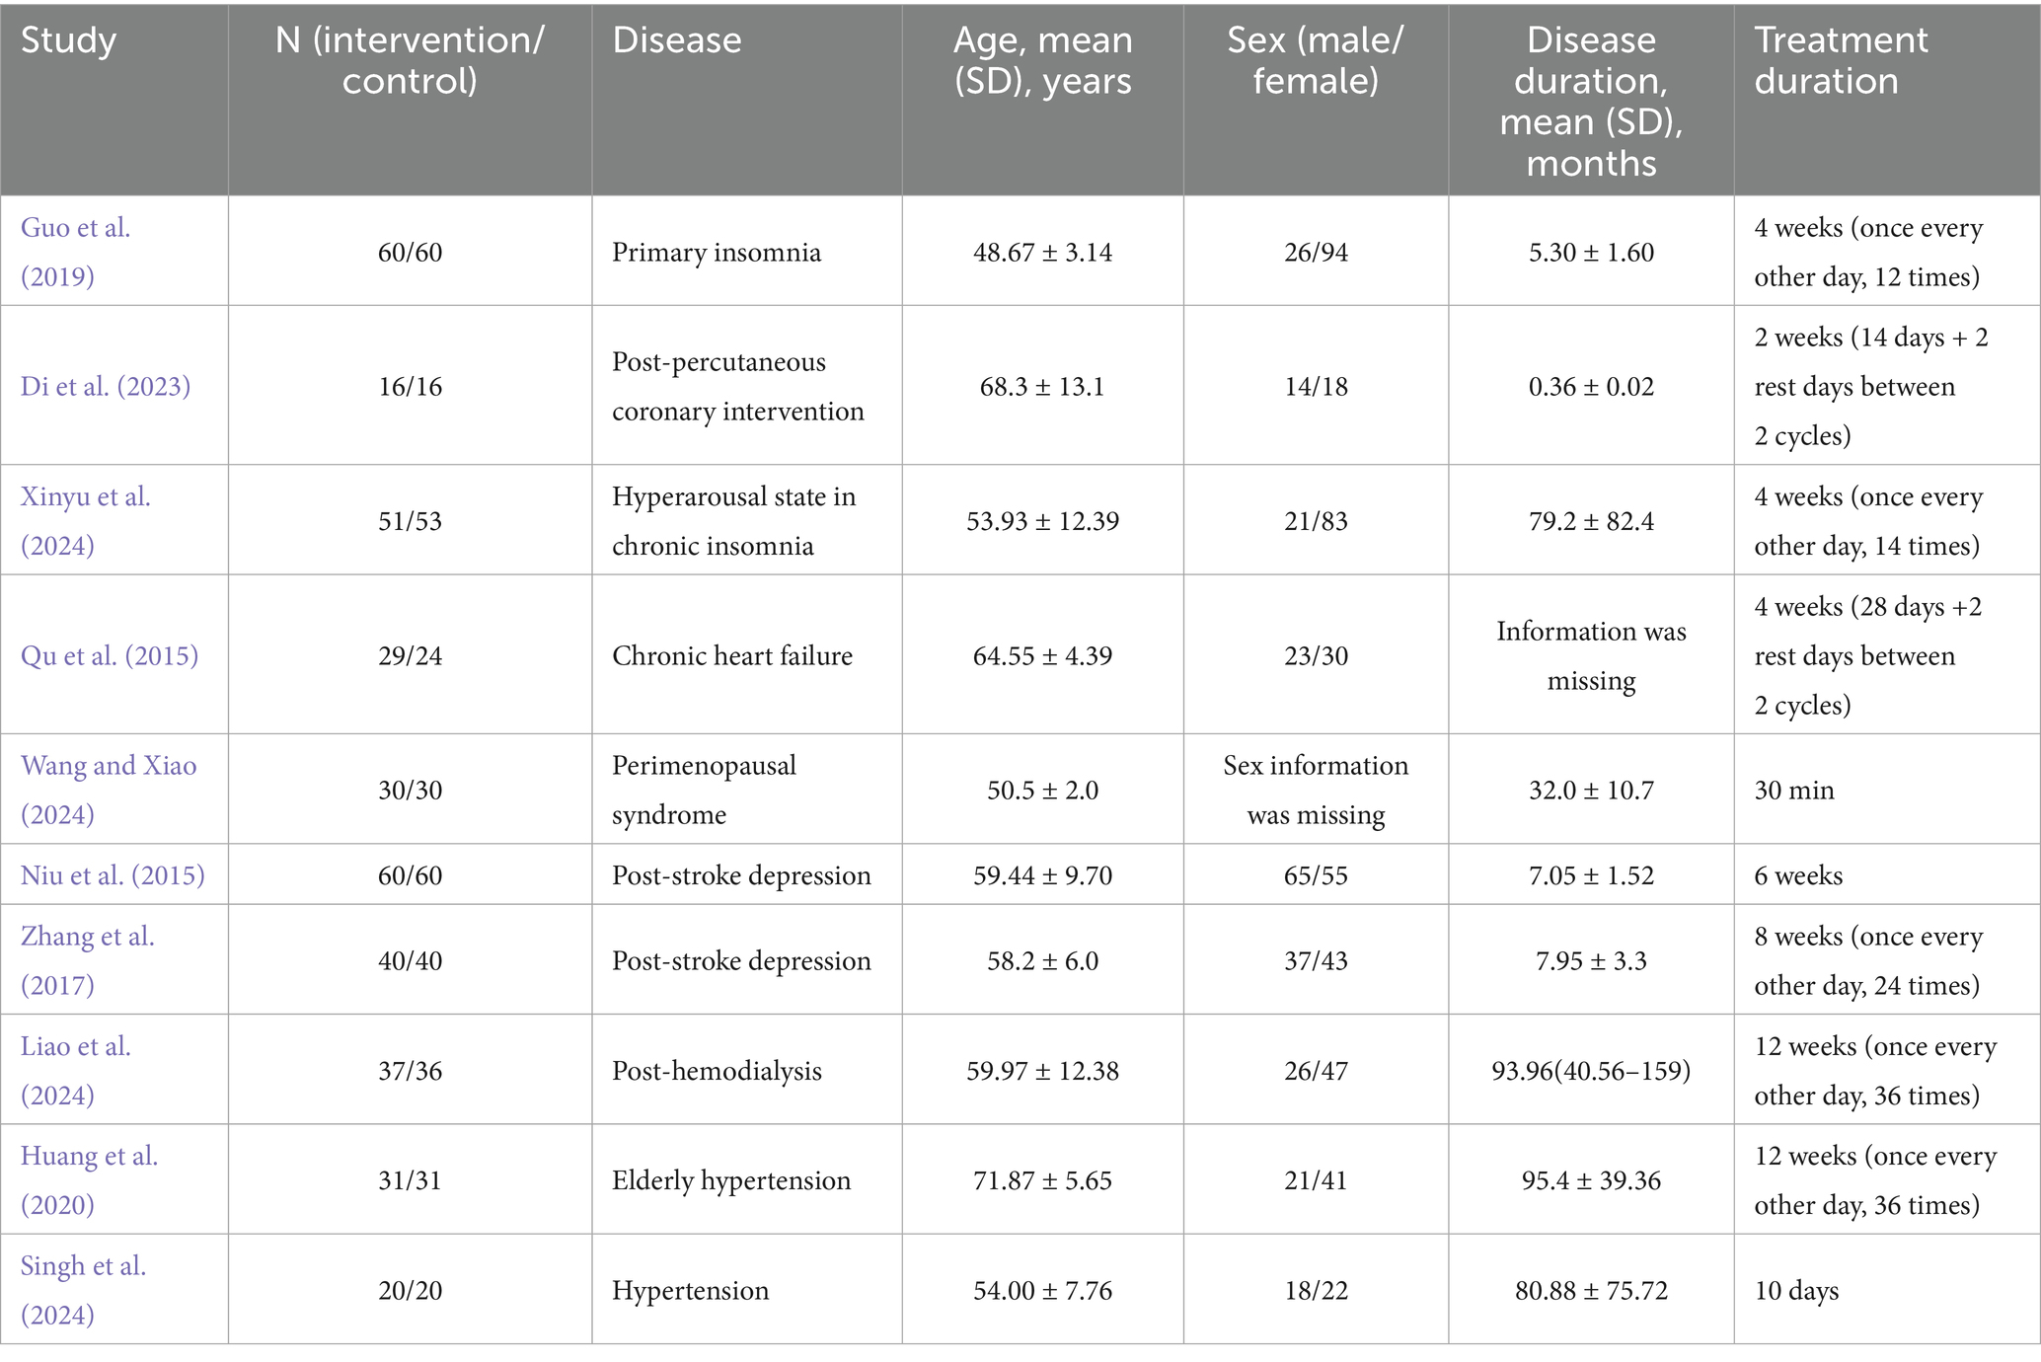Follow the Xinyu et al. (2024) citation
This screenshot has width=2041, height=1362.
pyautogui.click(x=85, y=520)
